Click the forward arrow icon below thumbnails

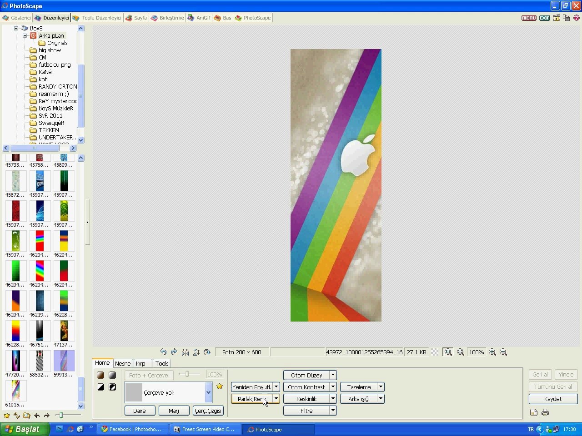click(46, 415)
